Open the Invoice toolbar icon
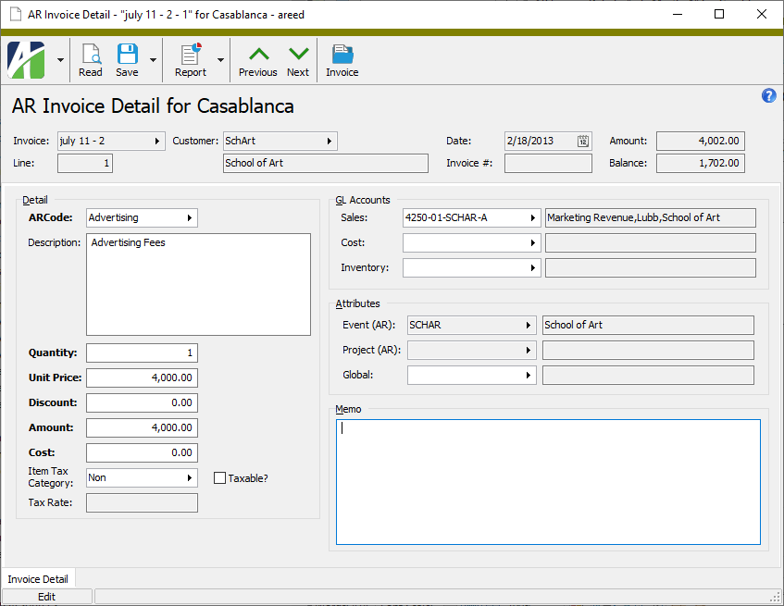Image resolution: width=784 pixels, height=606 pixels. pyautogui.click(x=342, y=59)
